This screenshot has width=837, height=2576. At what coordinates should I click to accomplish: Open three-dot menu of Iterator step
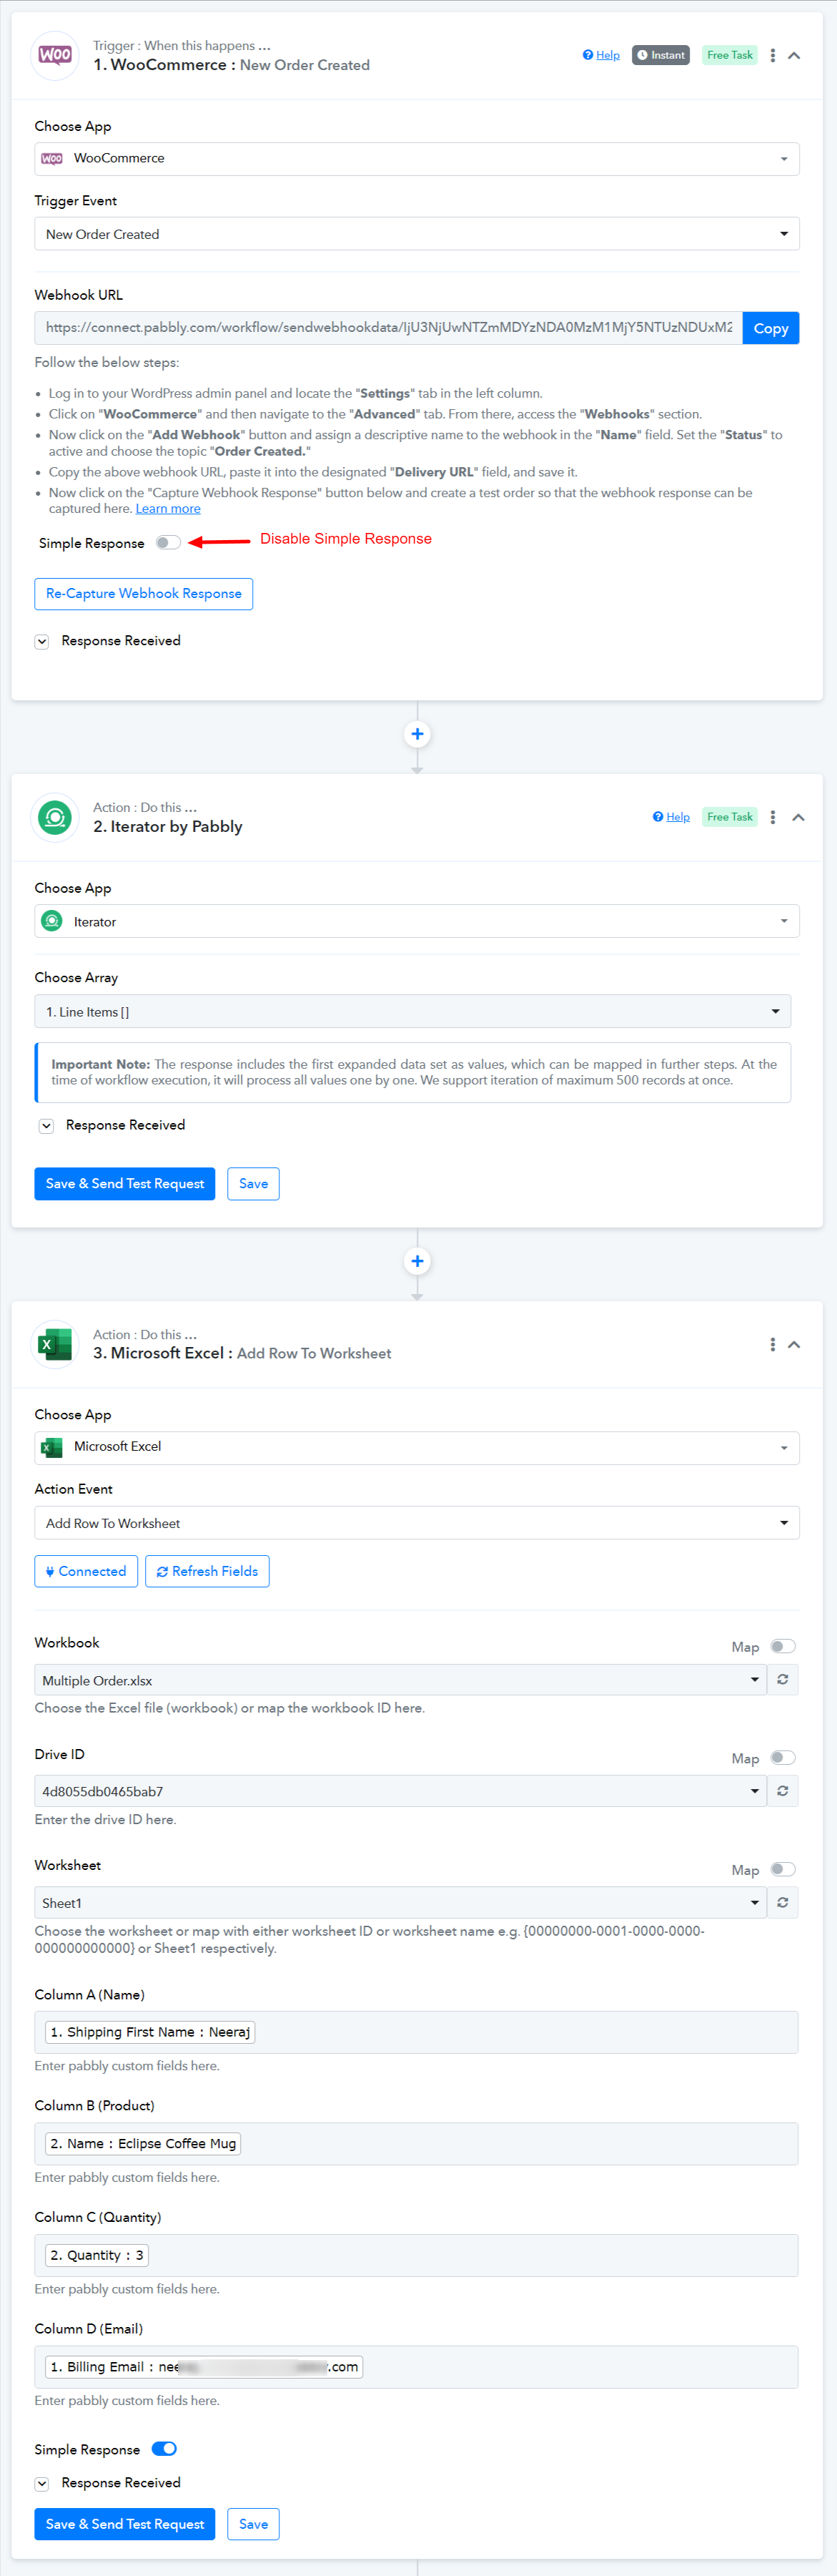pos(772,818)
